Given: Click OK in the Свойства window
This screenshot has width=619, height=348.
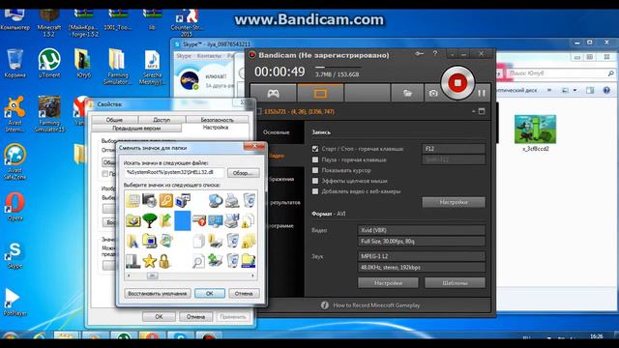Looking at the screenshot, I should coord(159,316).
